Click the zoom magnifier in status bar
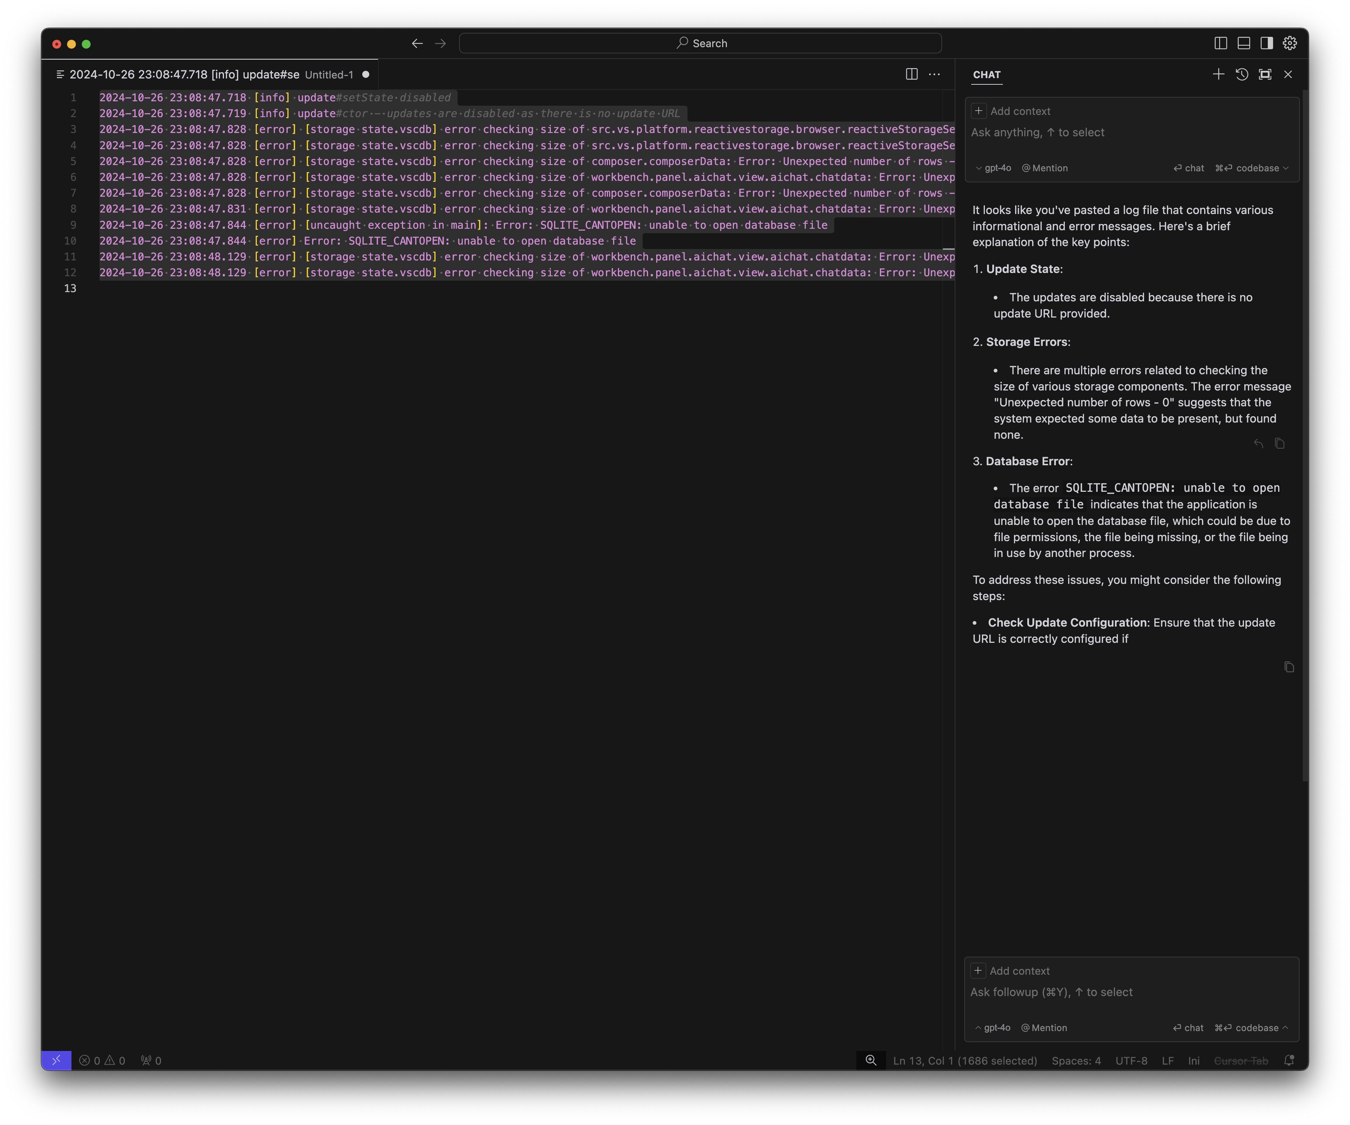Screen dimensions: 1350x1125 [x=870, y=1061]
